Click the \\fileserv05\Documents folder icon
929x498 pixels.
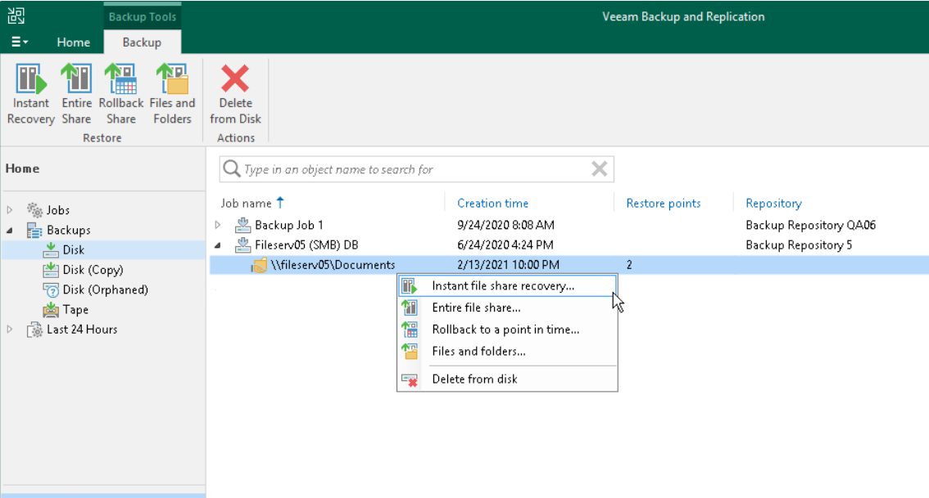[x=259, y=265]
